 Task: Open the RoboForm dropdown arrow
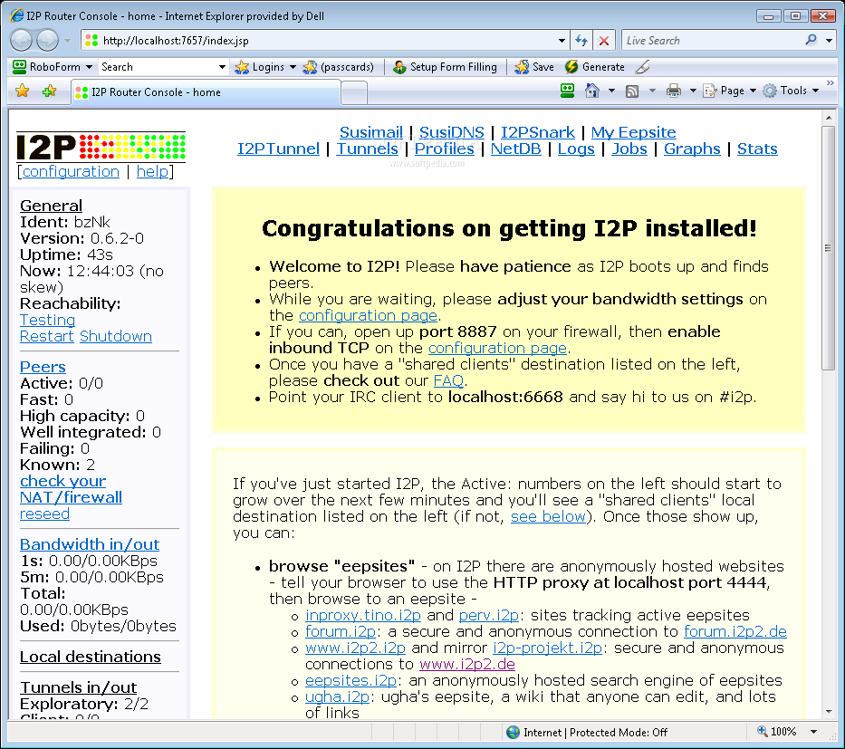point(89,67)
